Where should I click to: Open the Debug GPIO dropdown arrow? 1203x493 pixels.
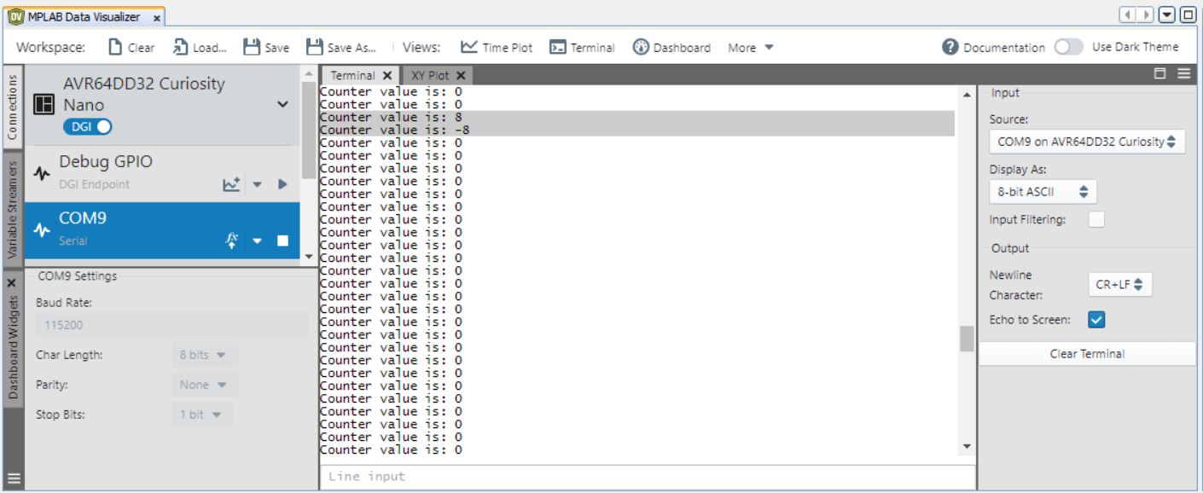[255, 183]
